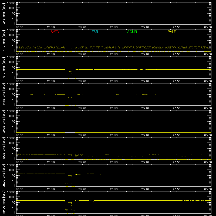Click 00:00 time label below 245 MHz panel
The width and height of the screenshot is (216, 216).
pos(208,27)
